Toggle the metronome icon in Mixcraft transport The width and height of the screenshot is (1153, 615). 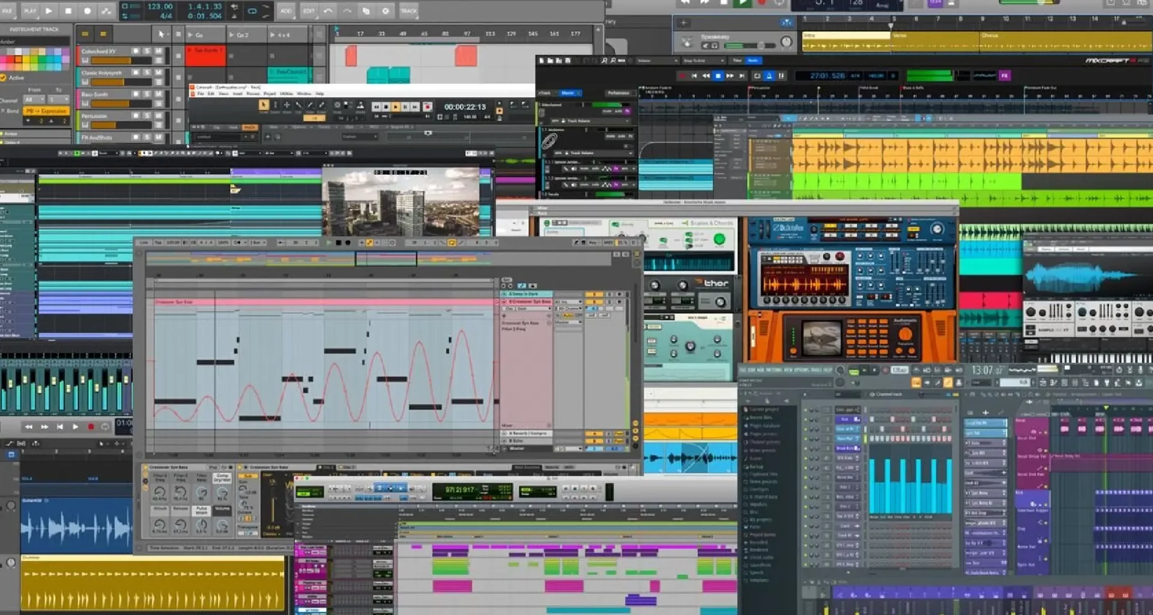coord(769,76)
